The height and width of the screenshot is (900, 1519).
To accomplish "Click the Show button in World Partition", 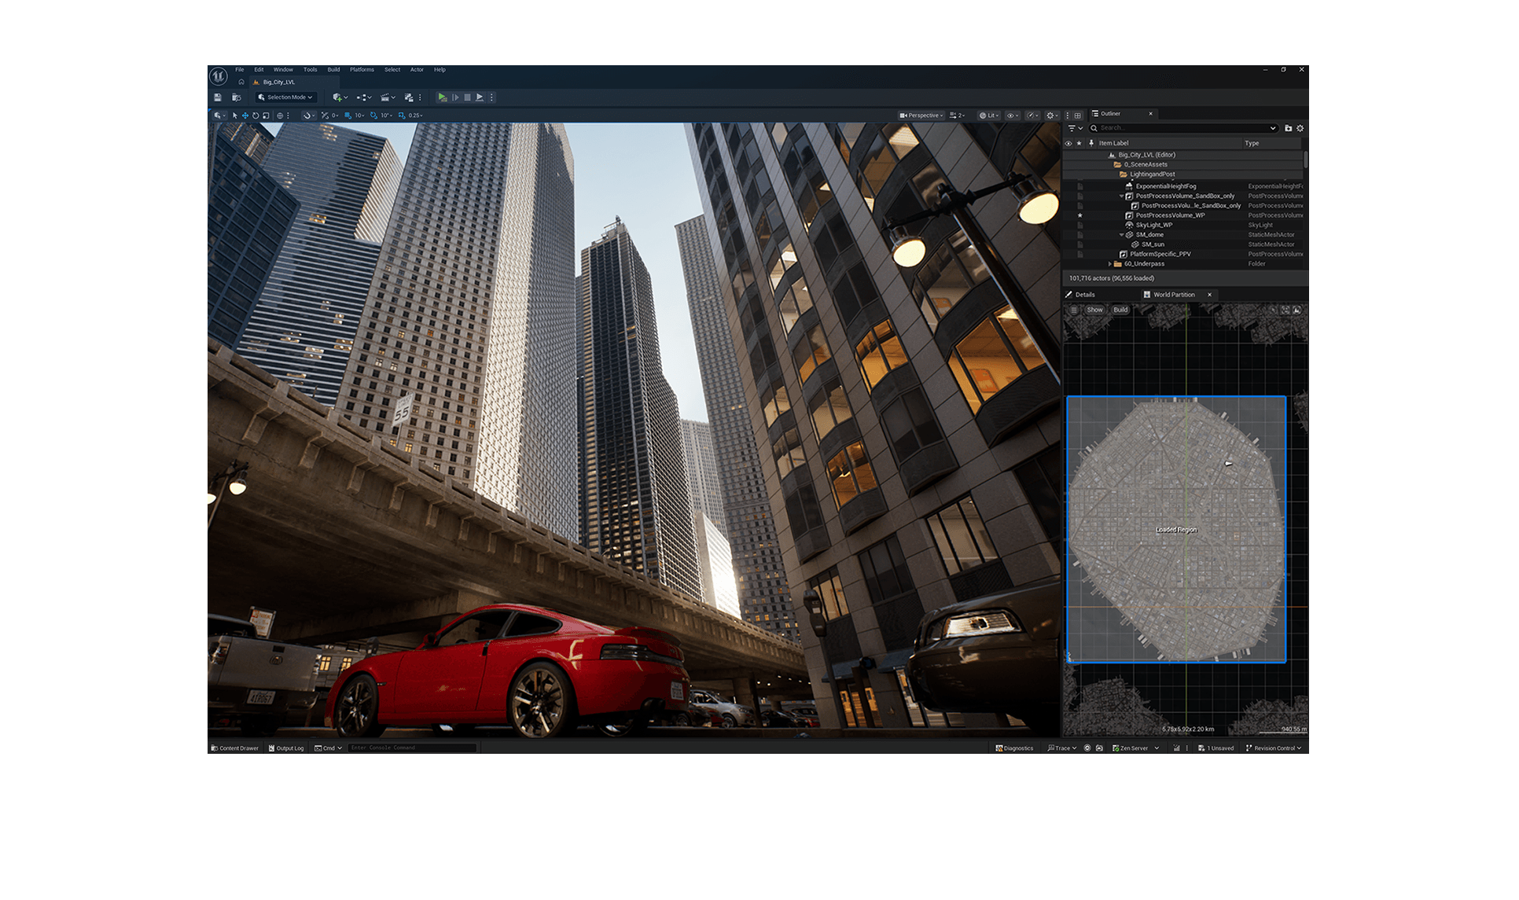I will coord(1094,310).
